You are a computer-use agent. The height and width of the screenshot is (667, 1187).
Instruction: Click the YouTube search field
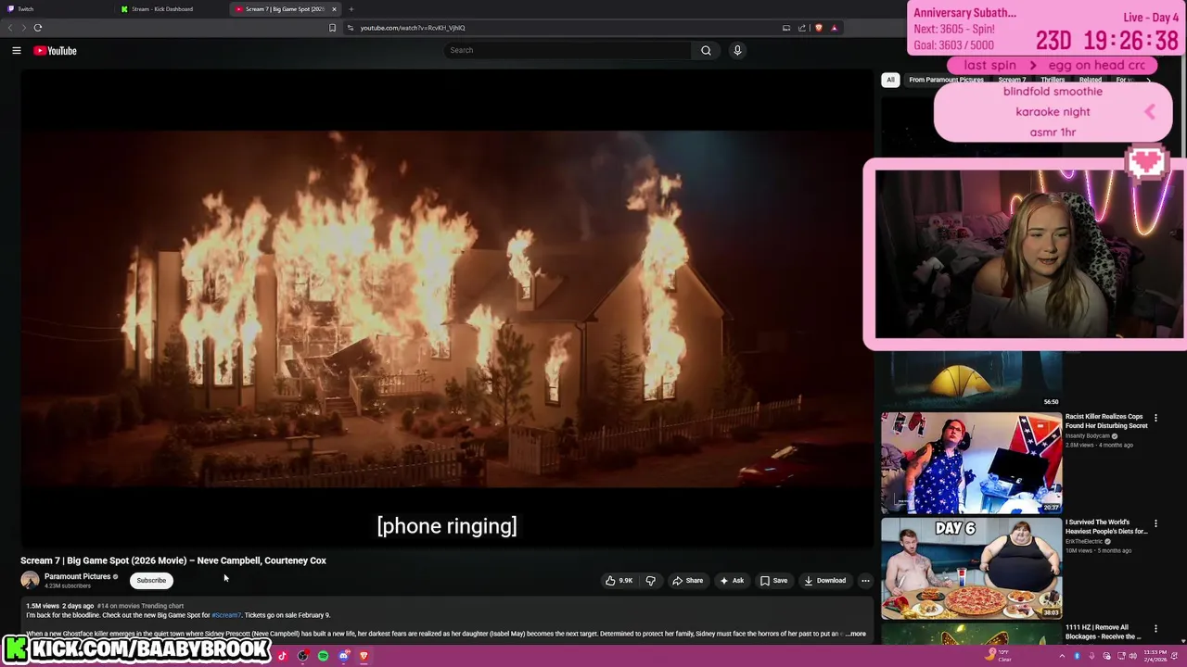(x=568, y=50)
